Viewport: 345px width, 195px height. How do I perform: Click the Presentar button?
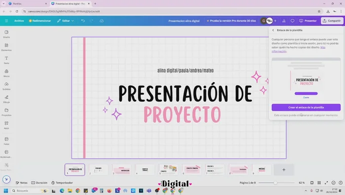308,21
